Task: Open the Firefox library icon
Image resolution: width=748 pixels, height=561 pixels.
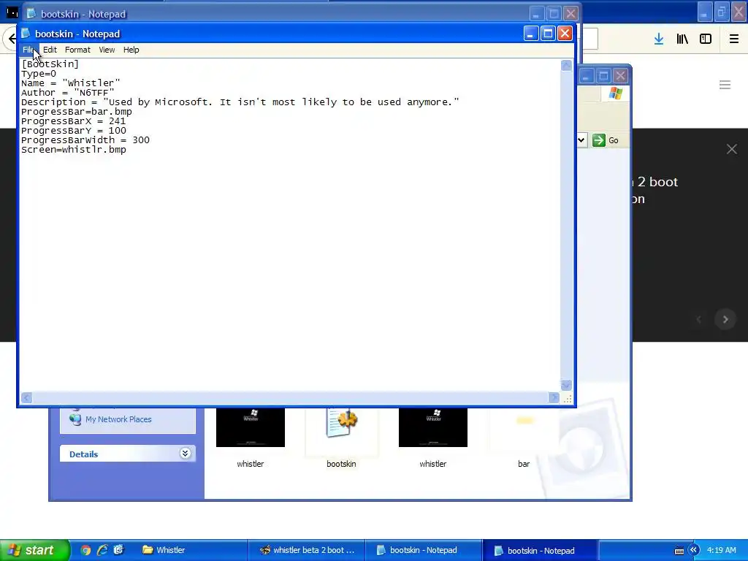Action: pos(682,39)
